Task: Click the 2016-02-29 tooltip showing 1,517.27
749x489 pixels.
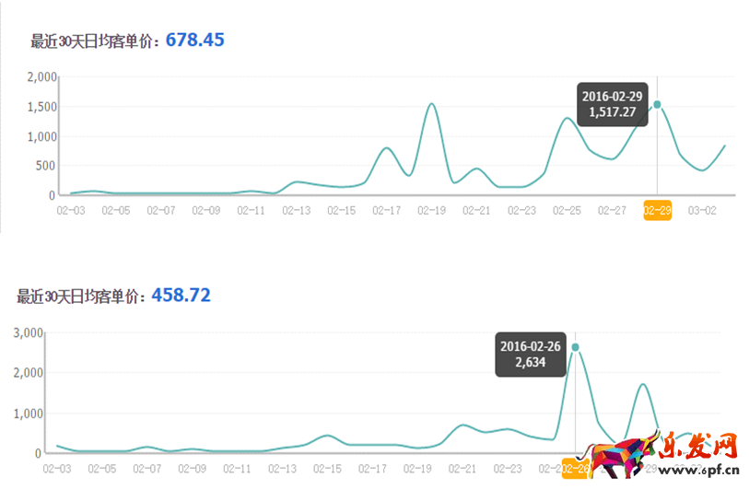Action: tap(612, 104)
